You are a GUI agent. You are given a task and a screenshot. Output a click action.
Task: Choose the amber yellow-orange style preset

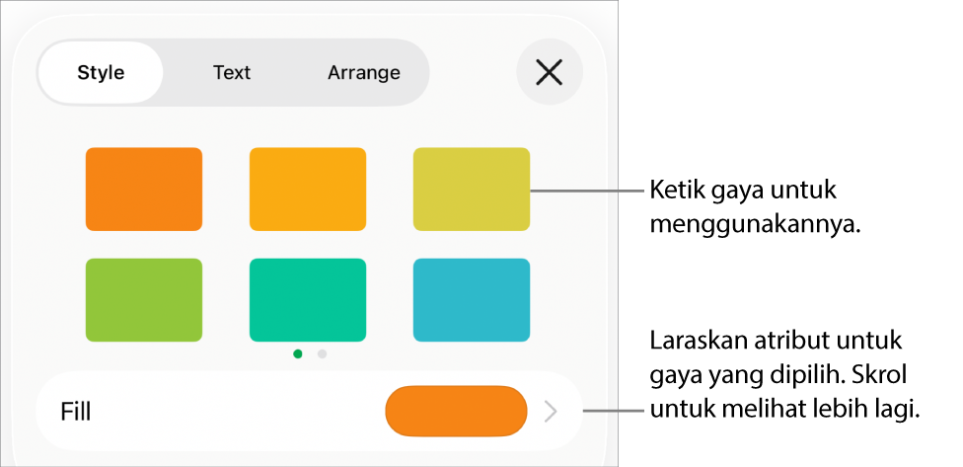coord(308,189)
